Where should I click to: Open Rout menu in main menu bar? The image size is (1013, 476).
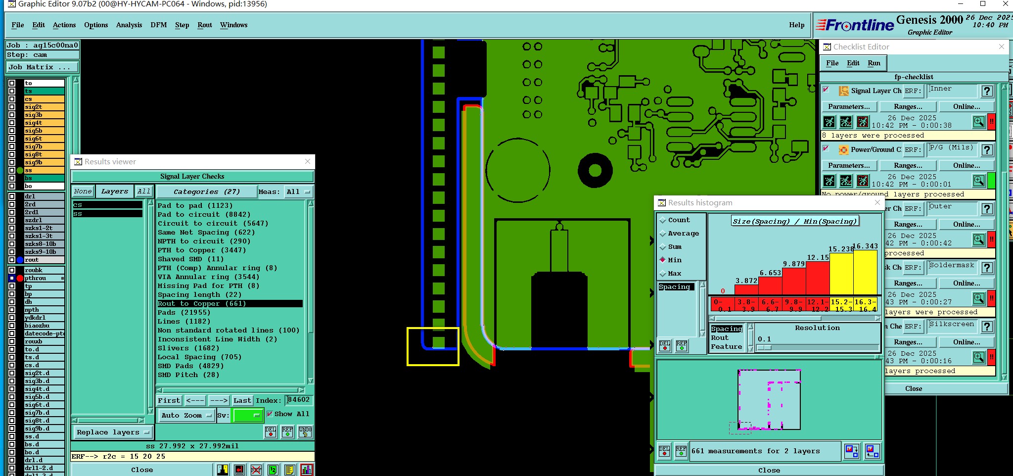tap(205, 25)
